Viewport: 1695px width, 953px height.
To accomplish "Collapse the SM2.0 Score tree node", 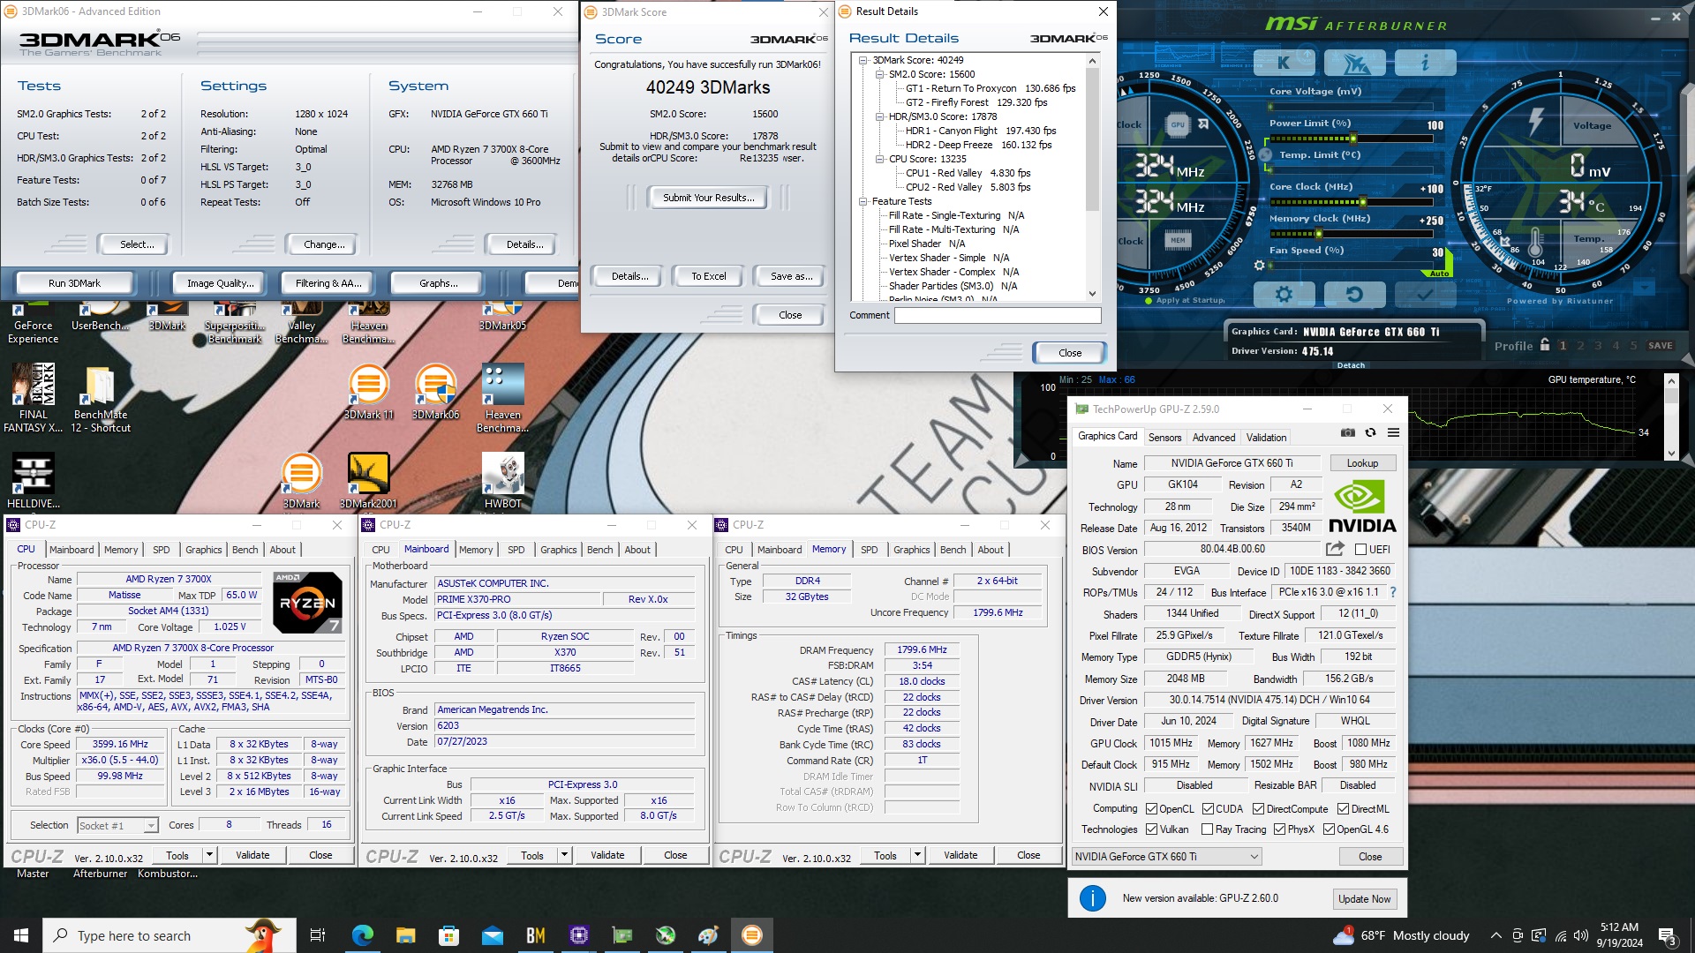I will [880, 75].
